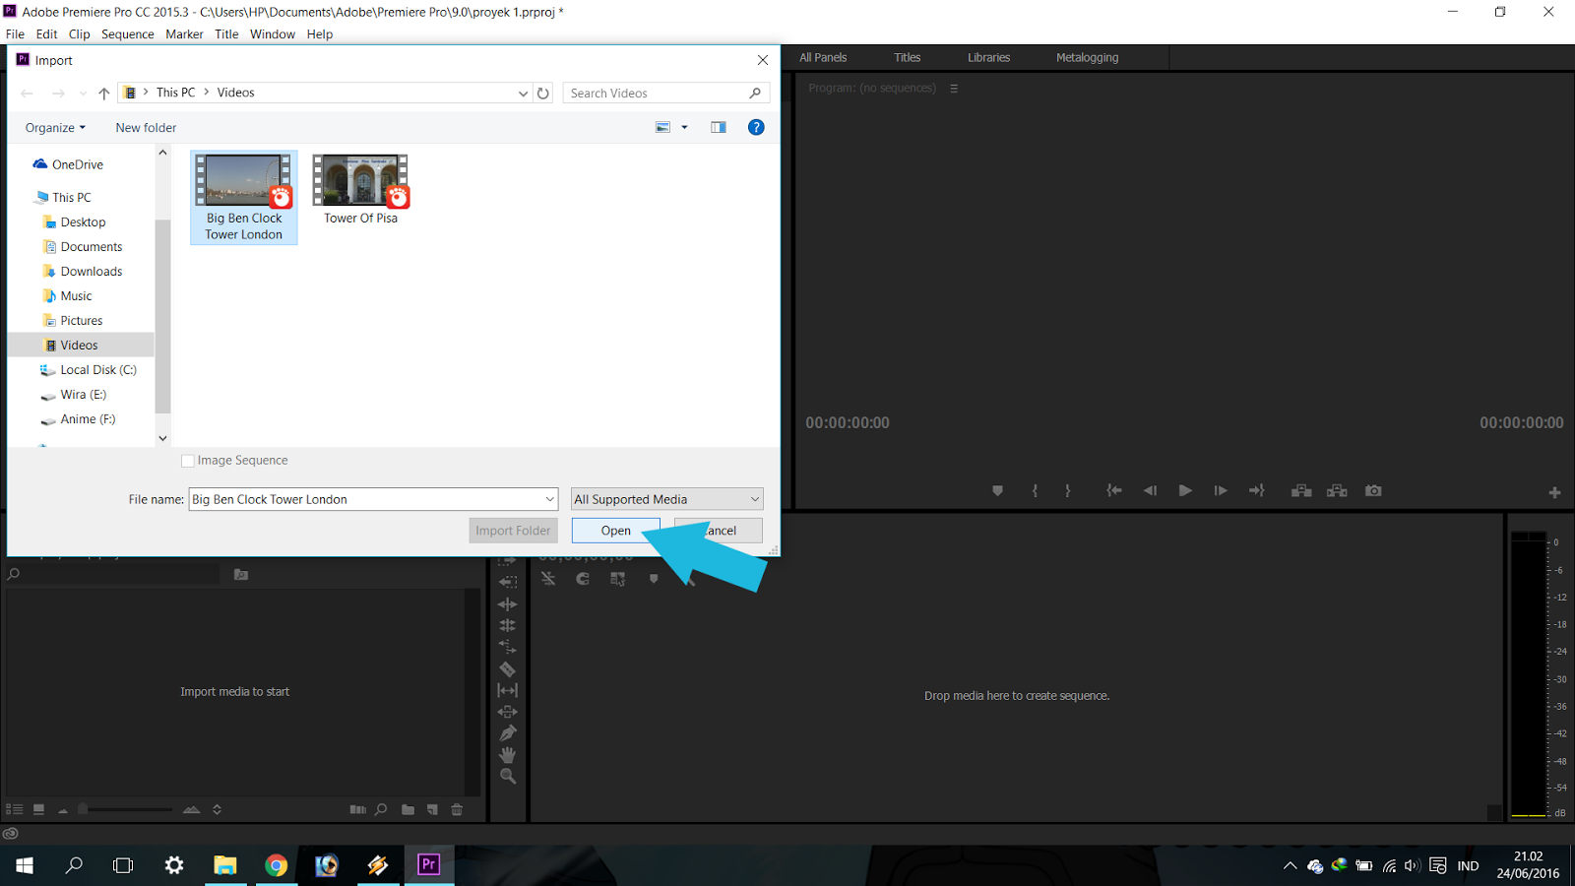The width and height of the screenshot is (1575, 886).
Task: Select the Rolling Edit tool
Action: tap(508, 626)
